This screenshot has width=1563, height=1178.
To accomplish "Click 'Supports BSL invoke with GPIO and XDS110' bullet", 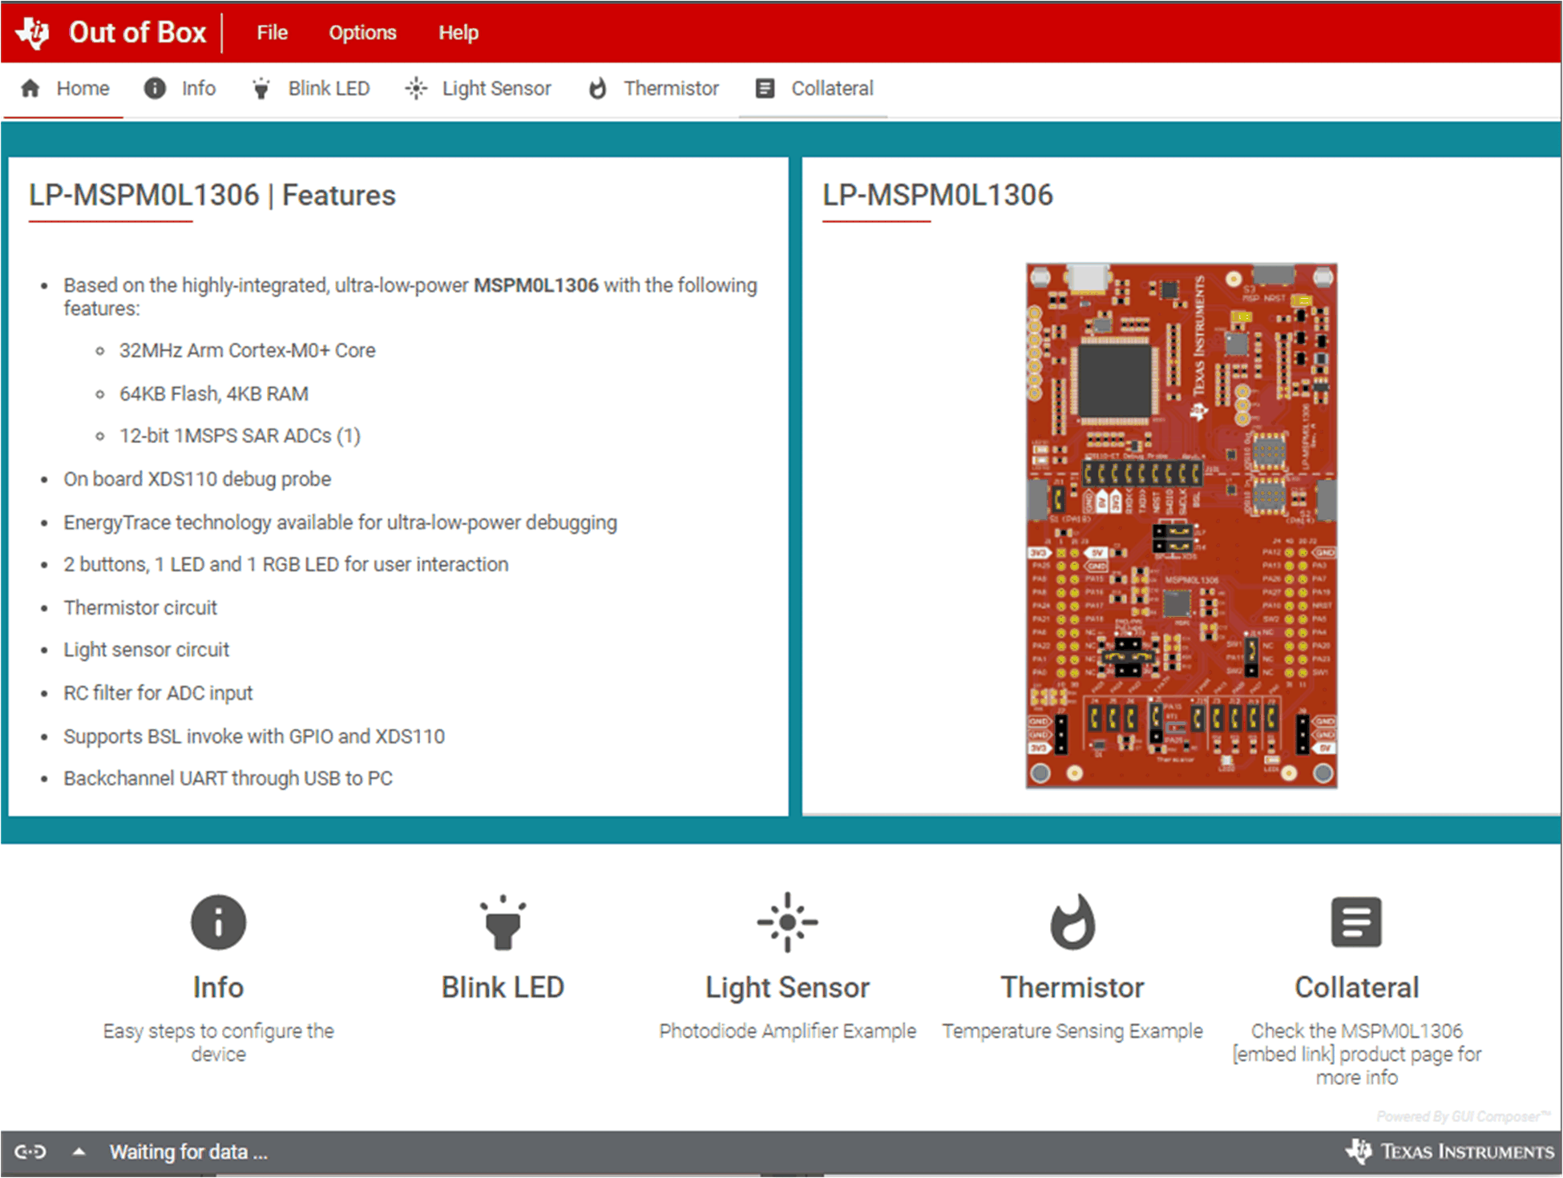I will click(254, 736).
